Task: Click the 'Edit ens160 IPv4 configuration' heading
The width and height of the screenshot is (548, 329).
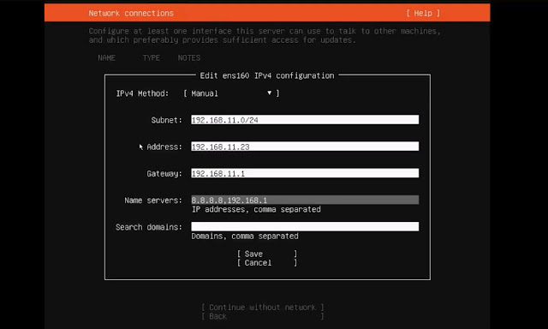Action: pyautogui.click(x=267, y=75)
